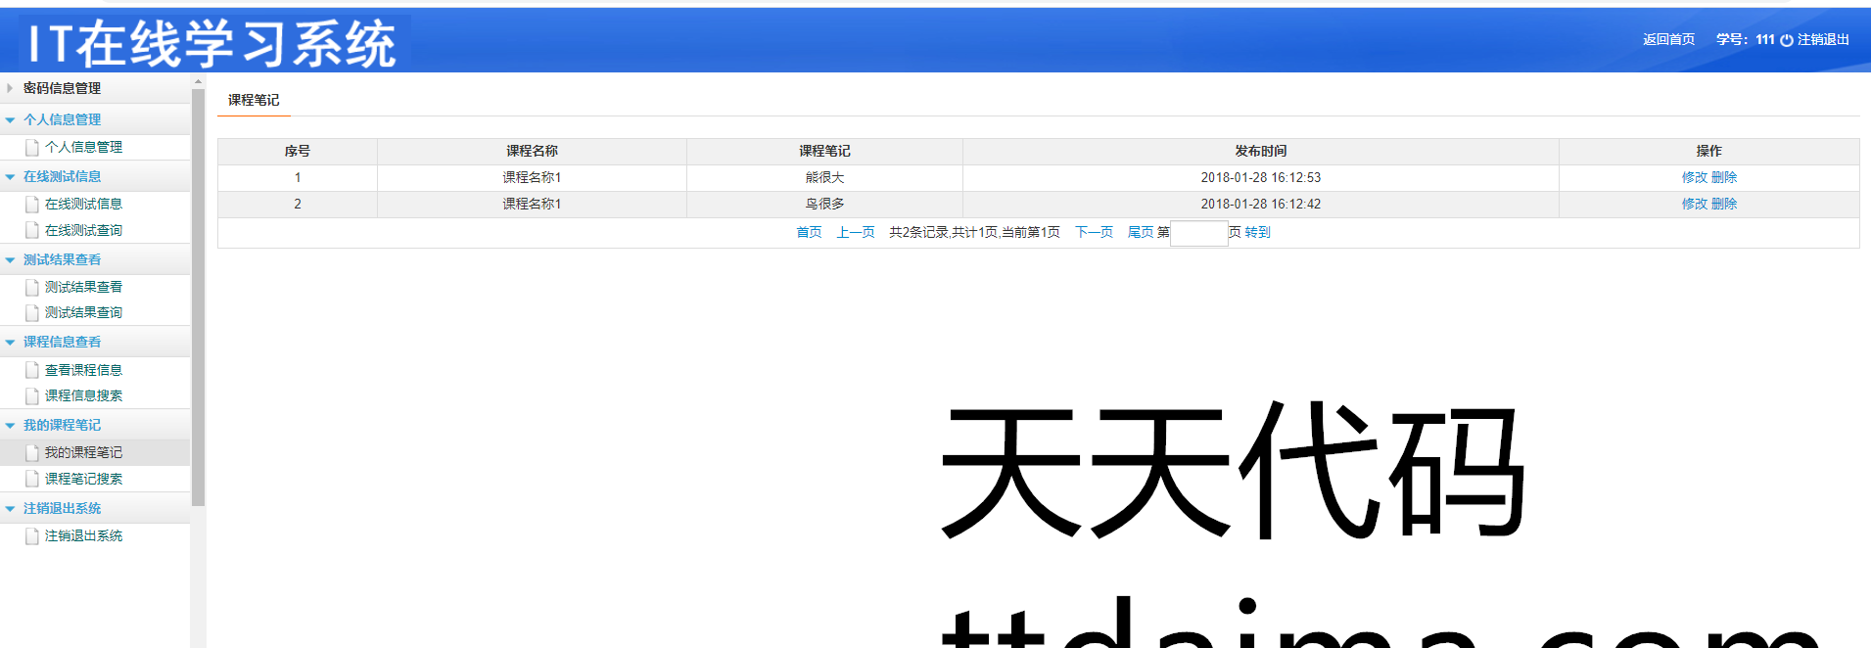The width and height of the screenshot is (1871, 648).
Task: Collapse the 课程信息查看 section
Action: [x=11, y=343]
